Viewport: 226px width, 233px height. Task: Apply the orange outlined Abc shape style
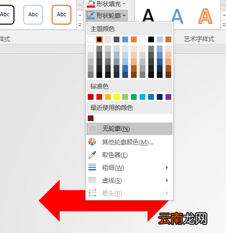[x=61, y=15]
